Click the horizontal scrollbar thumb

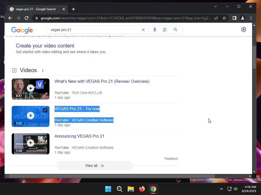point(112,176)
